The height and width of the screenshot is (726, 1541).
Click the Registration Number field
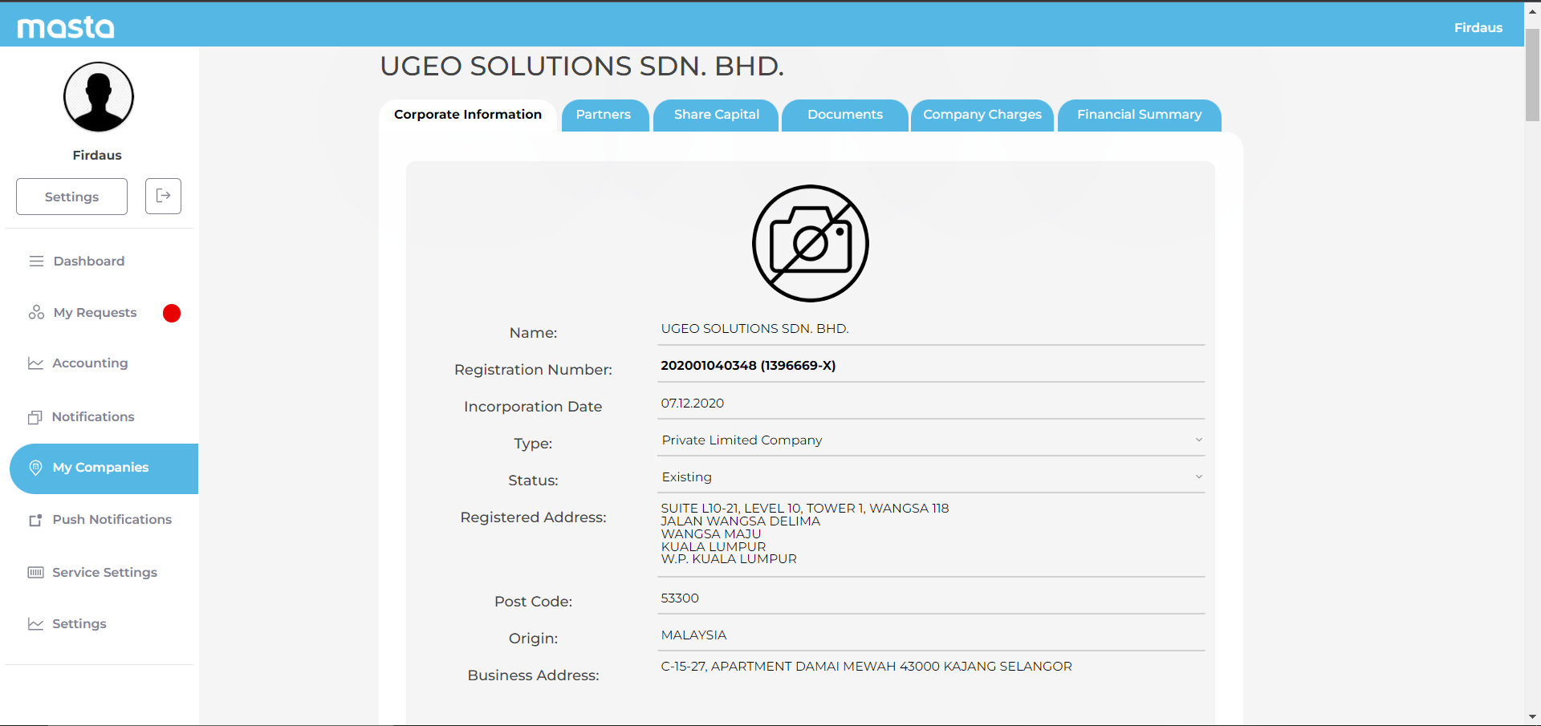[931, 366]
